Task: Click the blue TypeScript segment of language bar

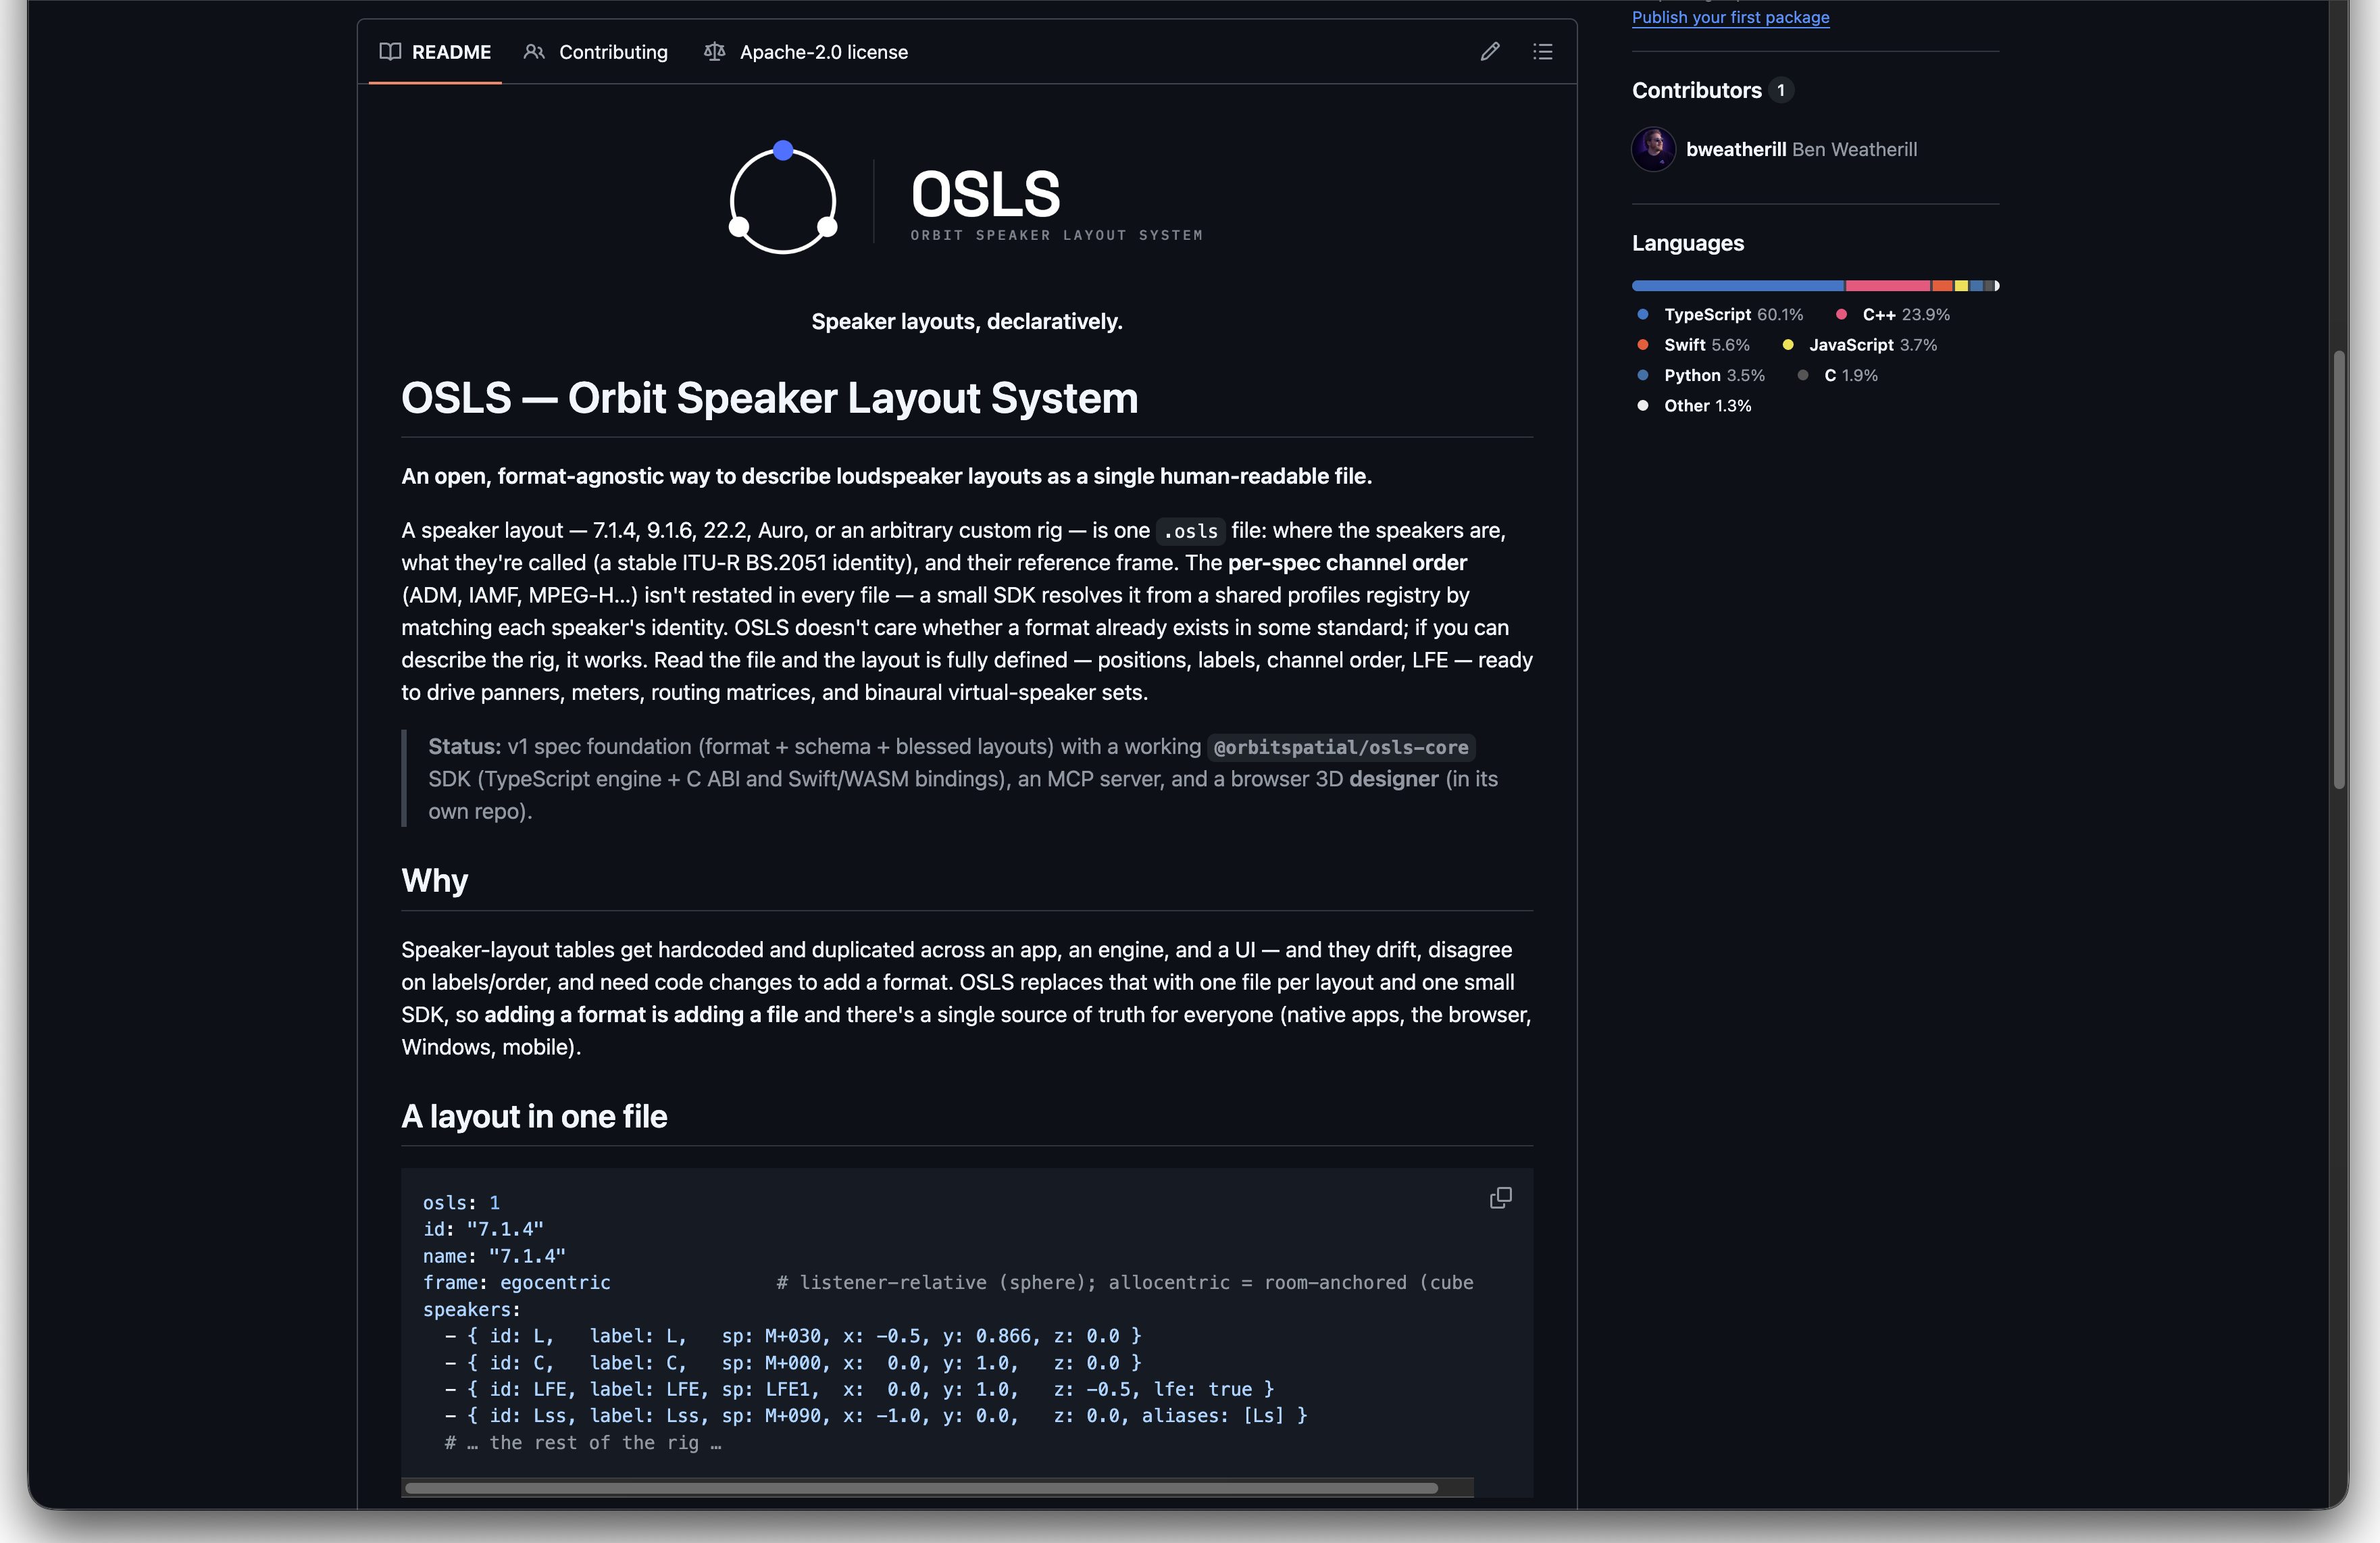Action: pyautogui.click(x=1738, y=286)
